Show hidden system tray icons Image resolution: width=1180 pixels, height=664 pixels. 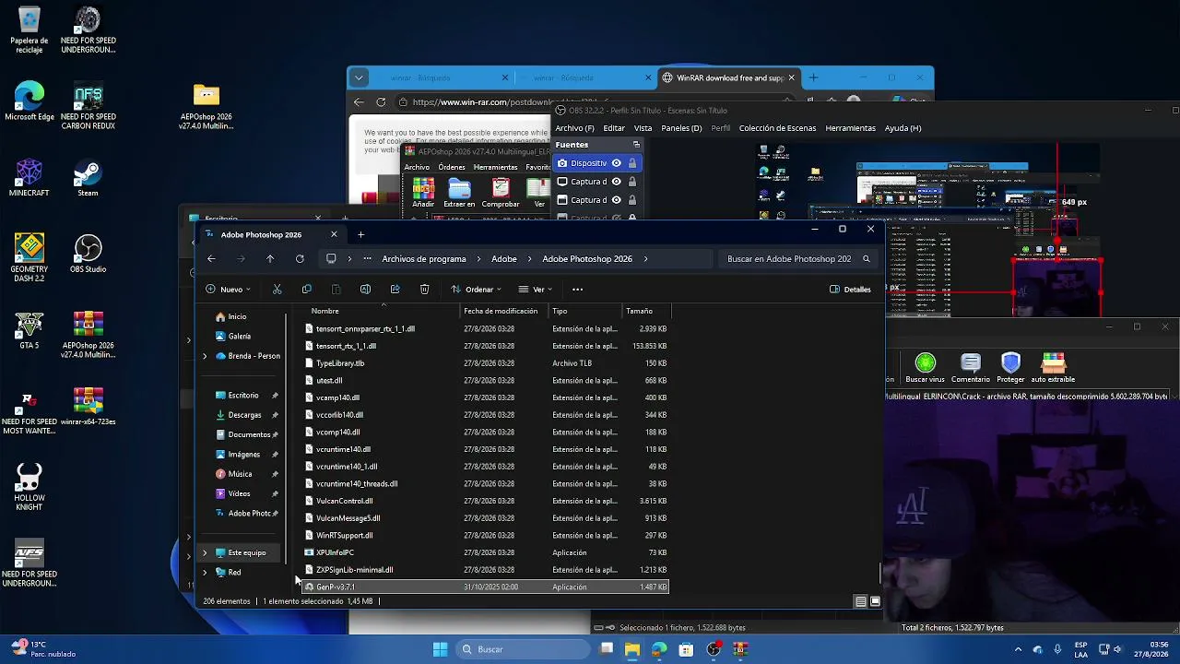coord(1018,649)
